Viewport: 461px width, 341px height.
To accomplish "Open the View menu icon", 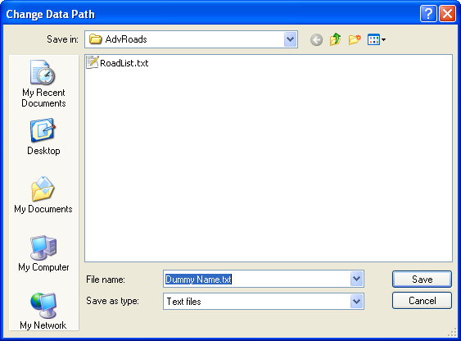I will point(377,39).
